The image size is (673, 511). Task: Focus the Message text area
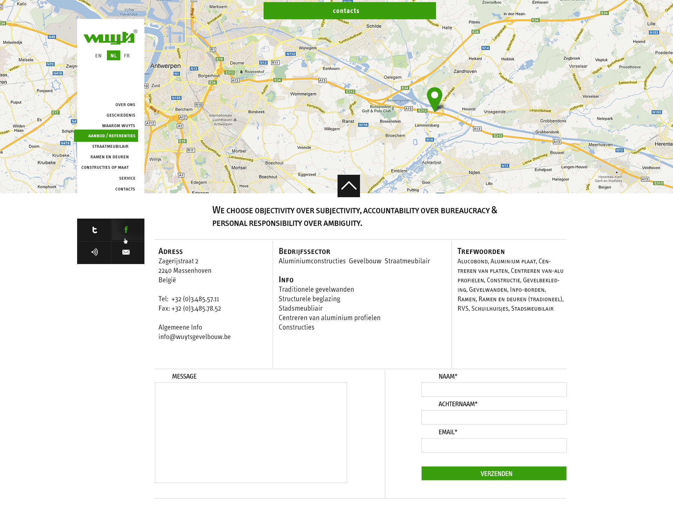[251, 433]
